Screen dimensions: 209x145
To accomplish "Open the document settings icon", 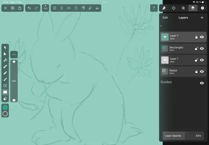I will point(13,8).
